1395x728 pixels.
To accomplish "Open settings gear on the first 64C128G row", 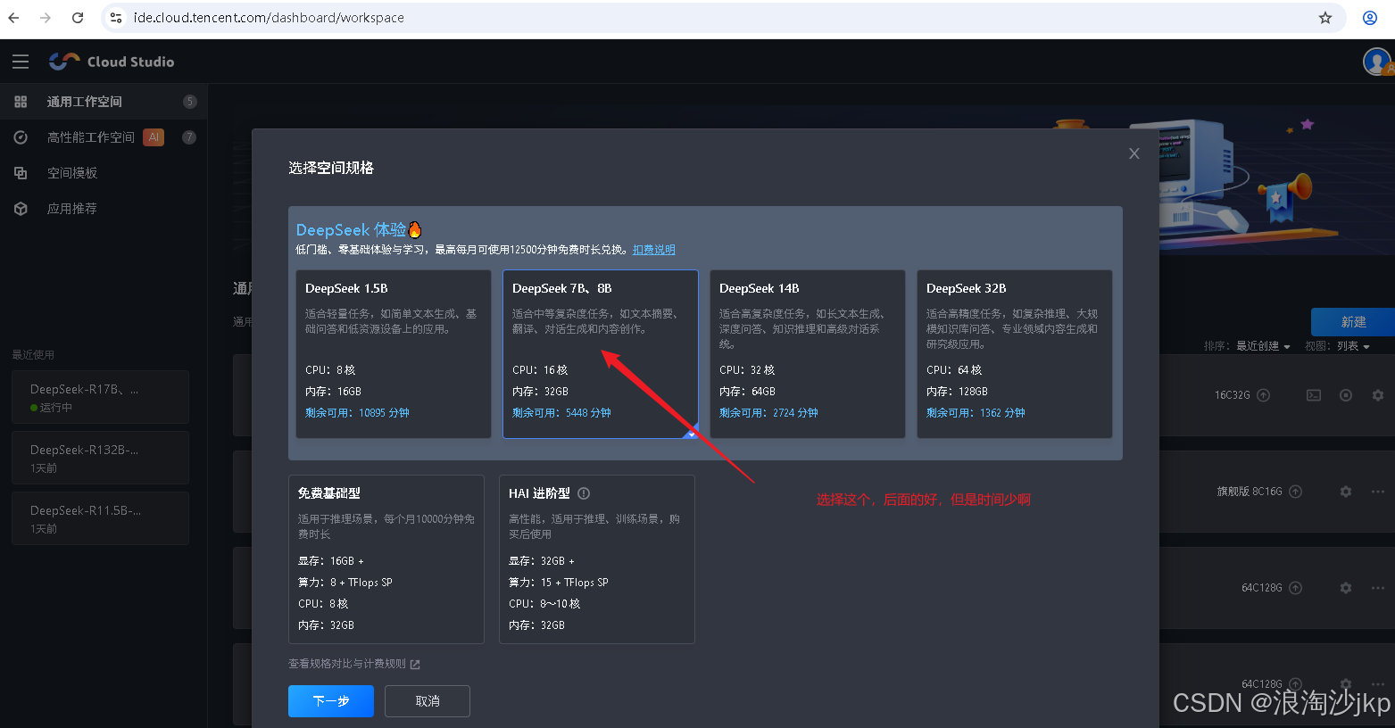I will point(1346,588).
